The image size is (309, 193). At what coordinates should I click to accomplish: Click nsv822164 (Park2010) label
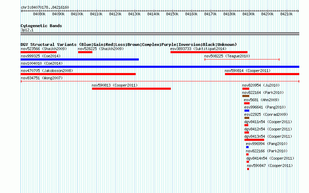click(x=263, y=93)
